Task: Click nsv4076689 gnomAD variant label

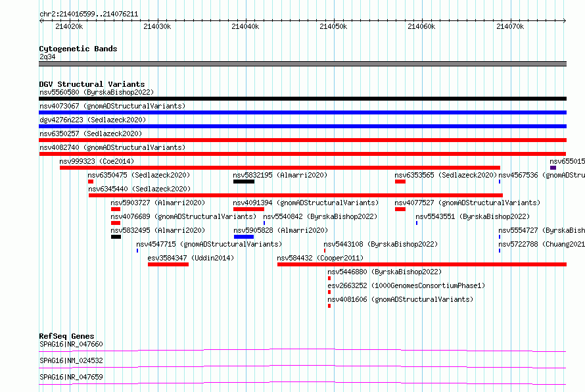Action: (x=183, y=216)
